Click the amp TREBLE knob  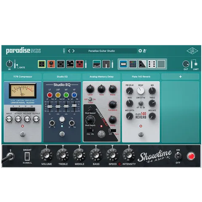(63, 155)
